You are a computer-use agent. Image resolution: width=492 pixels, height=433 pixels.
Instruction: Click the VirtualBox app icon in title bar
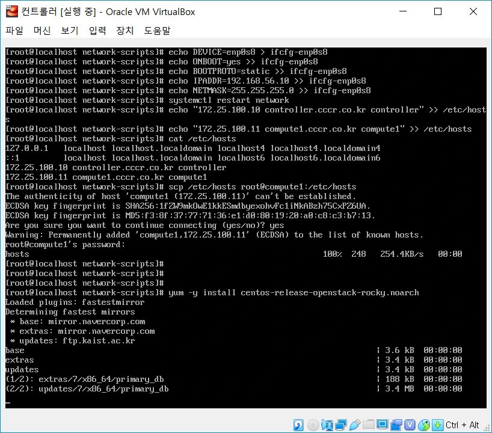click(12, 11)
